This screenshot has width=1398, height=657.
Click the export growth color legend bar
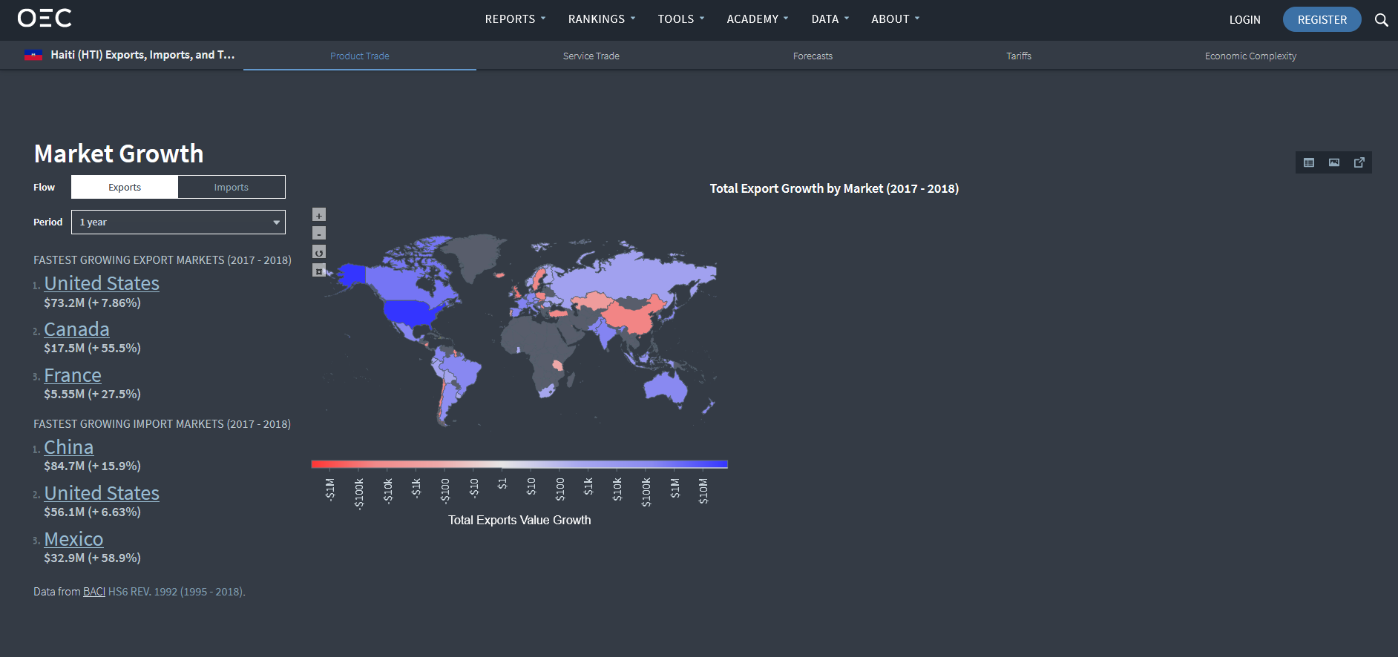[519, 464]
